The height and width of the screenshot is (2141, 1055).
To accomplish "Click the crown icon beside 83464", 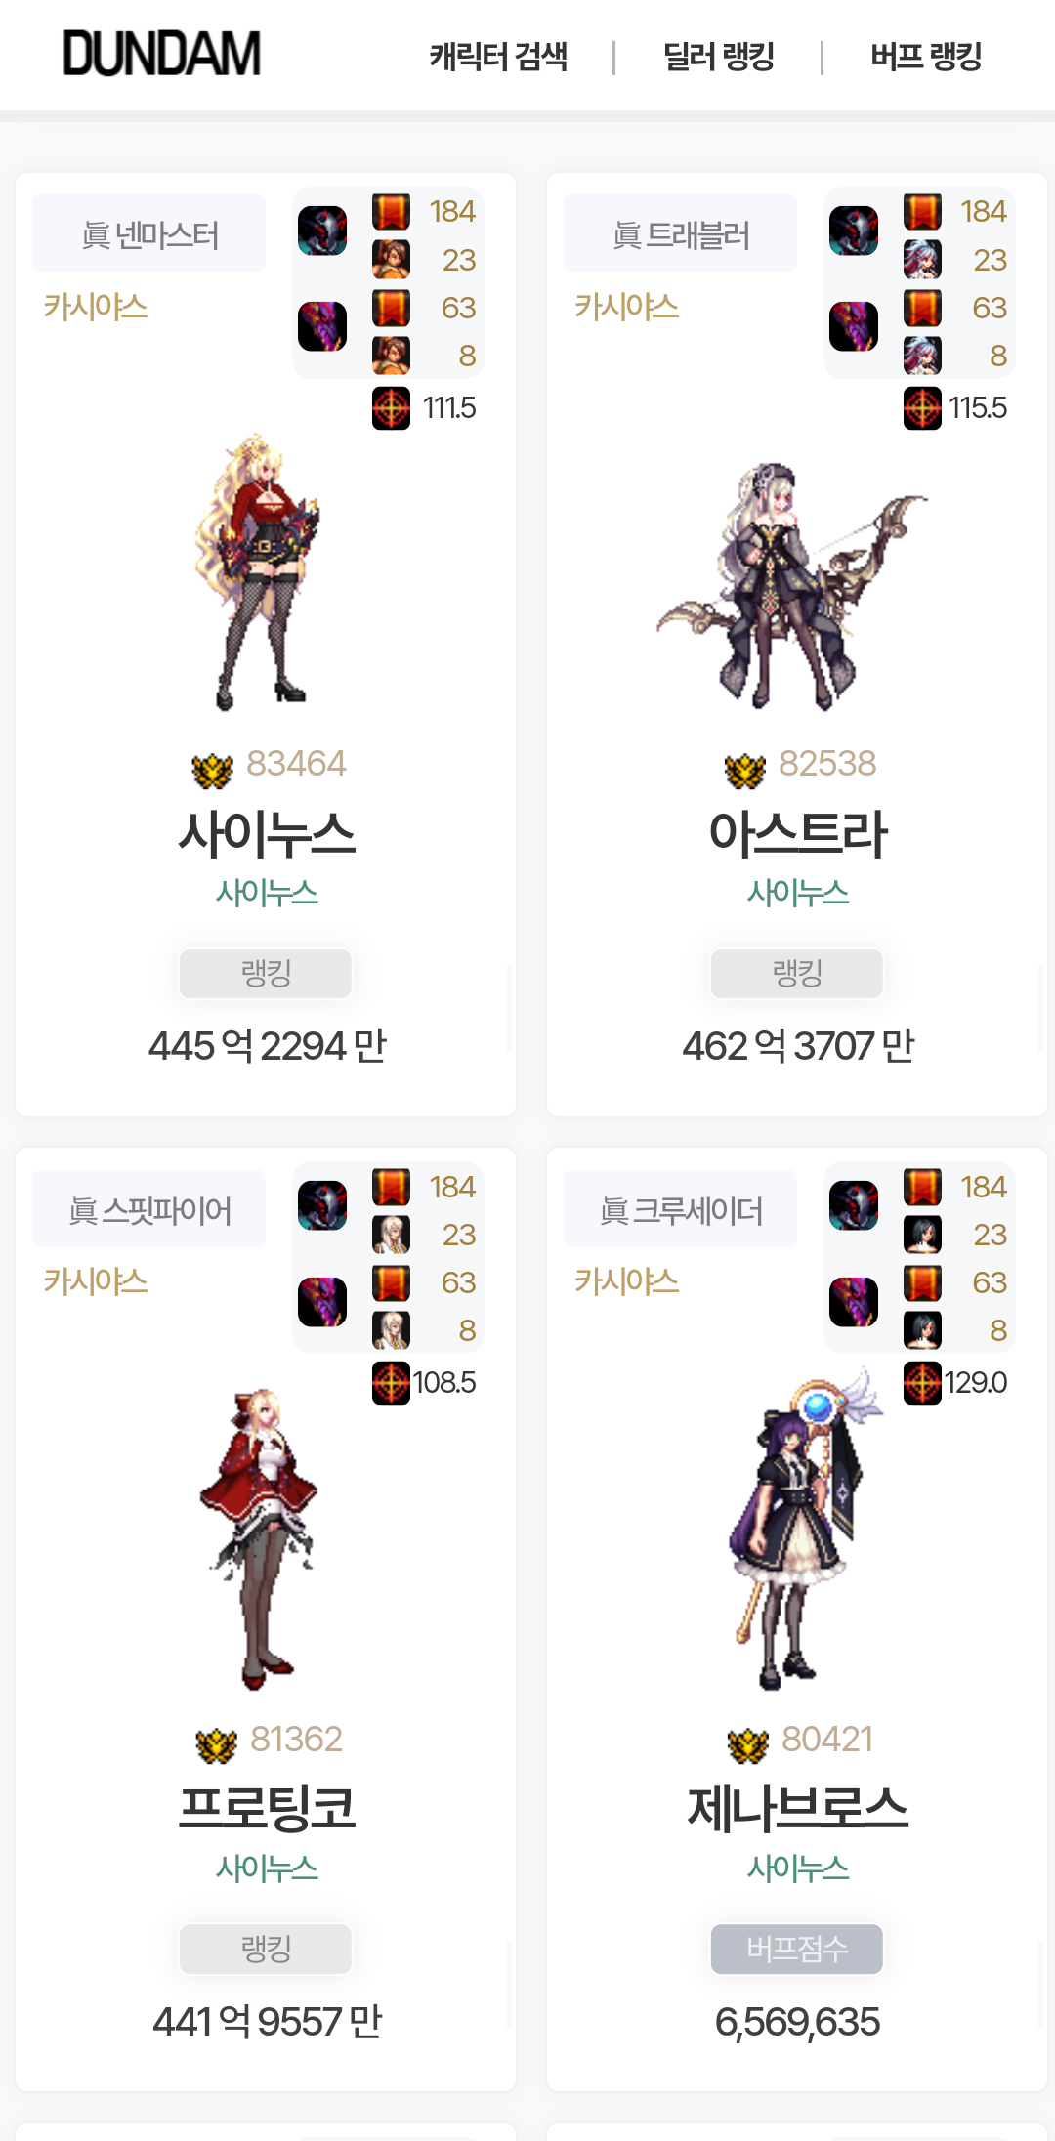I will (x=213, y=771).
